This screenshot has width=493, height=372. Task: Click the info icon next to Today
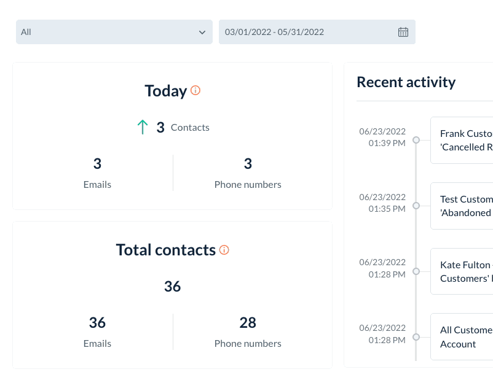coord(195,91)
